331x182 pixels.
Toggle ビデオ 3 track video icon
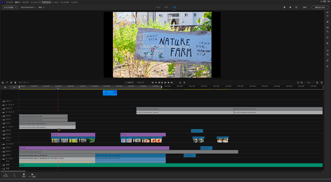[4, 148]
